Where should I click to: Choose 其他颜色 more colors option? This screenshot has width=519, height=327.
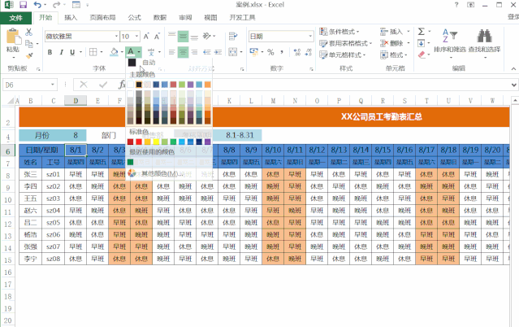[x=159, y=173]
